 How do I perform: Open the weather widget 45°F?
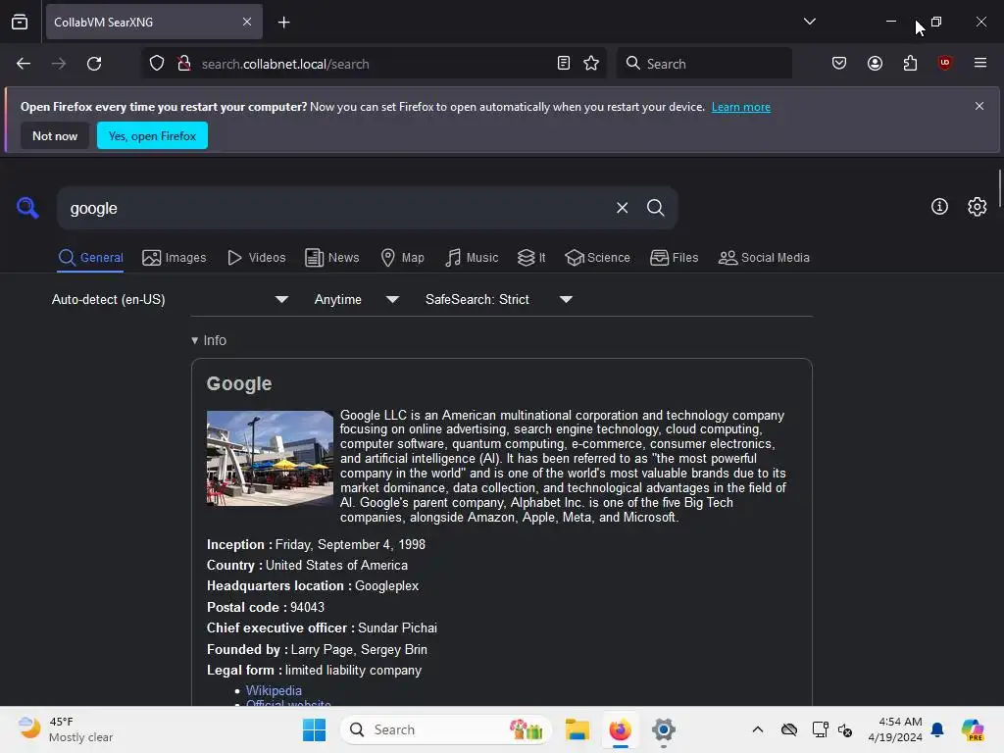coord(66,729)
